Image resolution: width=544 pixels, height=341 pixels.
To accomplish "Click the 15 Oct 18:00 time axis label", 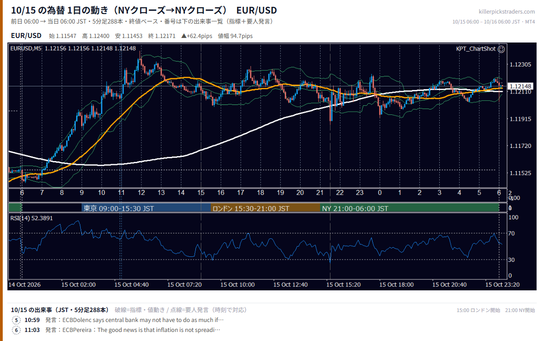I will click(x=397, y=284).
